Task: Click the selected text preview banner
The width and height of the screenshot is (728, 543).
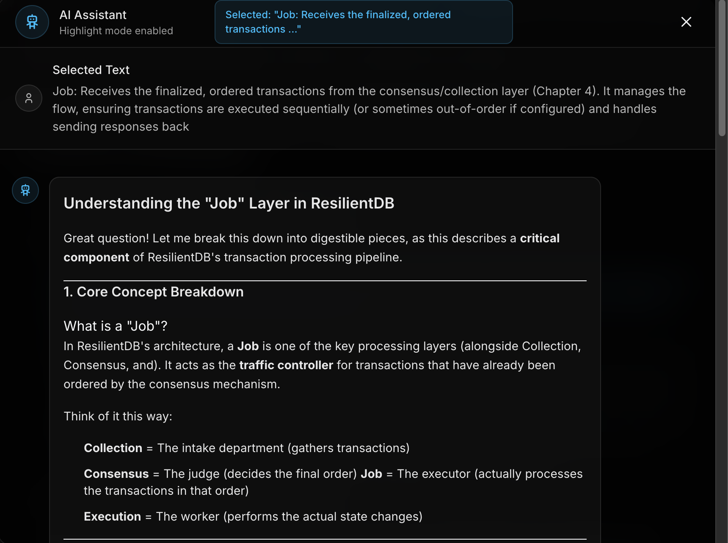Action: [364, 22]
